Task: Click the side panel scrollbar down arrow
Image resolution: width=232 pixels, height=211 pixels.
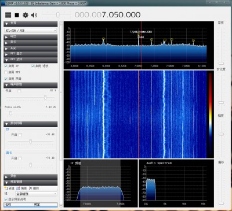Action: pyautogui.click(x=61, y=206)
